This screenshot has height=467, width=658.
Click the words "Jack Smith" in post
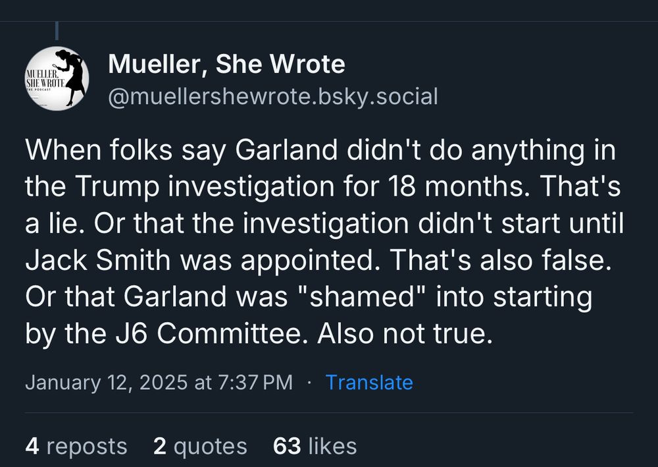pyautogui.click(x=98, y=260)
